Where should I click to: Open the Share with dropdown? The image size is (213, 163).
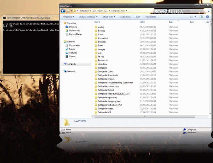tap(109, 17)
